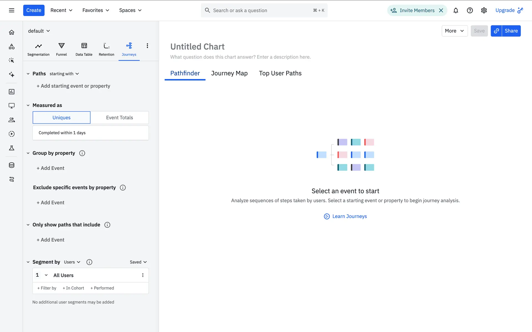Viewport: 532px width, 332px height.
Task: Open the help question mark icon
Action: 470,11
